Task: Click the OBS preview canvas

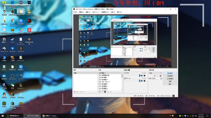Action: (125, 41)
